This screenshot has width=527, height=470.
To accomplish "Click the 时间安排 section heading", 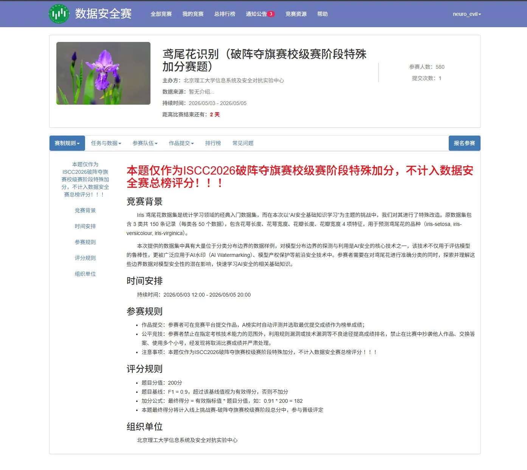I will click(144, 281).
